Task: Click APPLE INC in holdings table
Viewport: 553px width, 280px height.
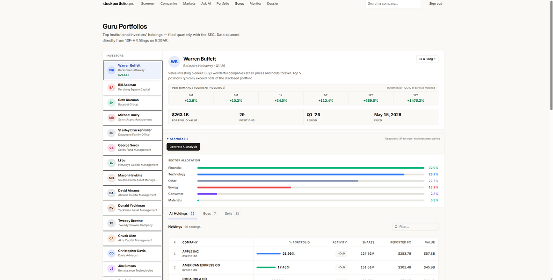Action: 190,252
